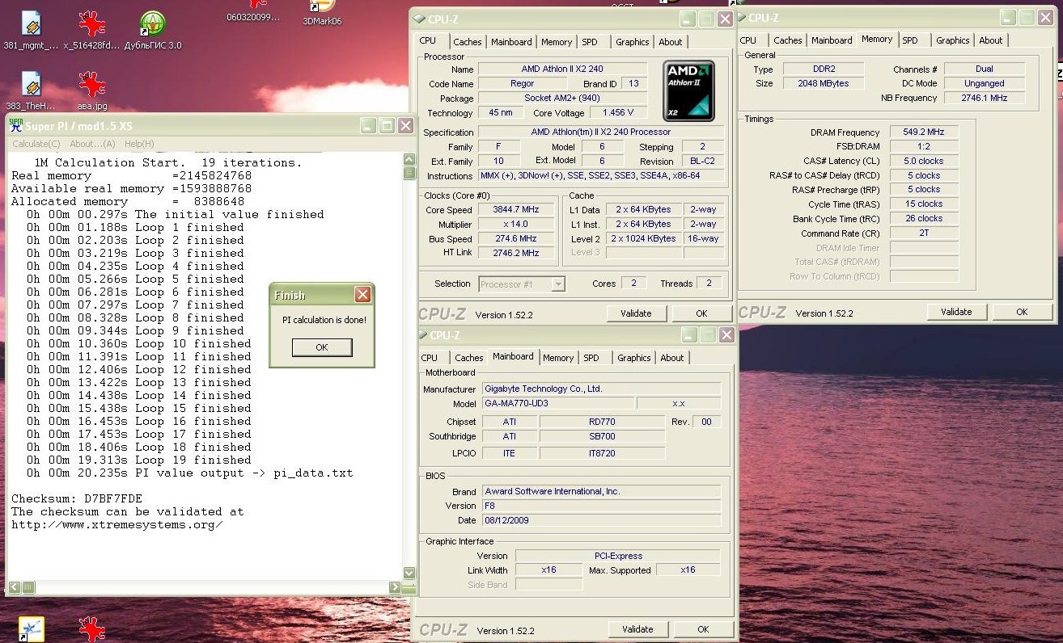
Task: Select Graphics tab in Mainboard CPU-Z window
Action: [x=633, y=358]
